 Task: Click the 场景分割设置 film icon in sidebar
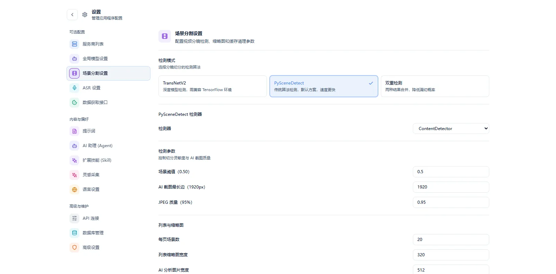[74, 73]
